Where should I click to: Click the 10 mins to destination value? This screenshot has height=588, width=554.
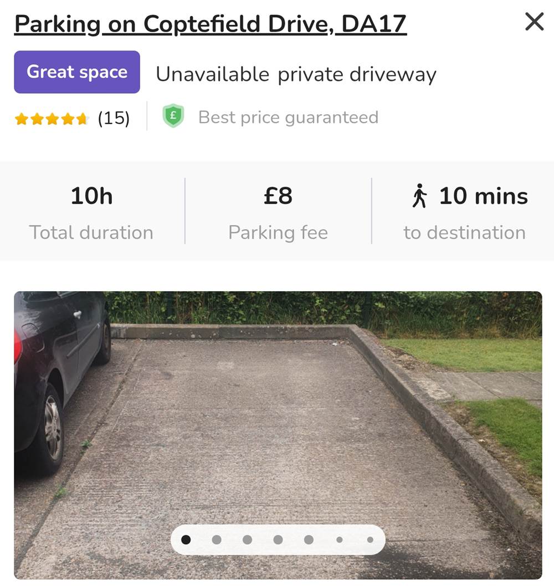pos(483,196)
